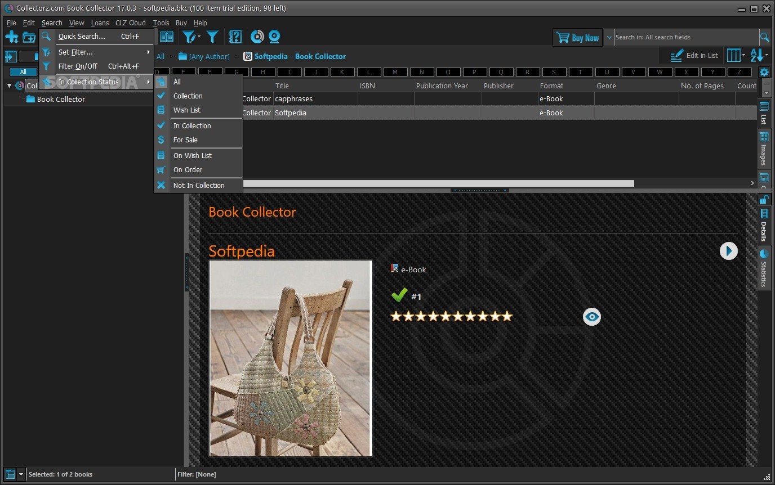This screenshot has height=485, width=775.
Task: Filter by letter Z in alphabet bar
Action: pyautogui.click(x=740, y=72)
